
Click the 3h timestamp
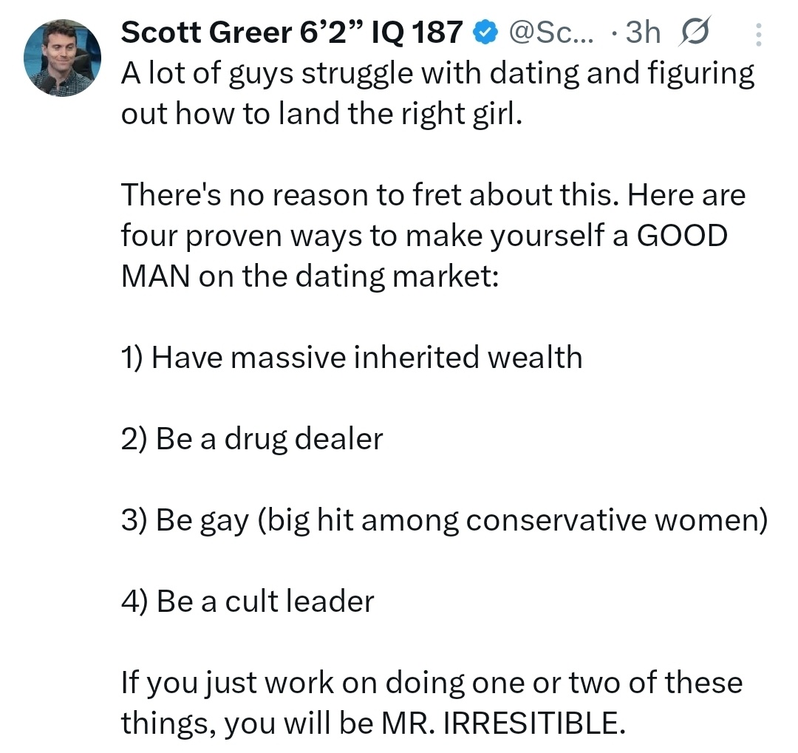pyautogui.click(x=642, y=33)
